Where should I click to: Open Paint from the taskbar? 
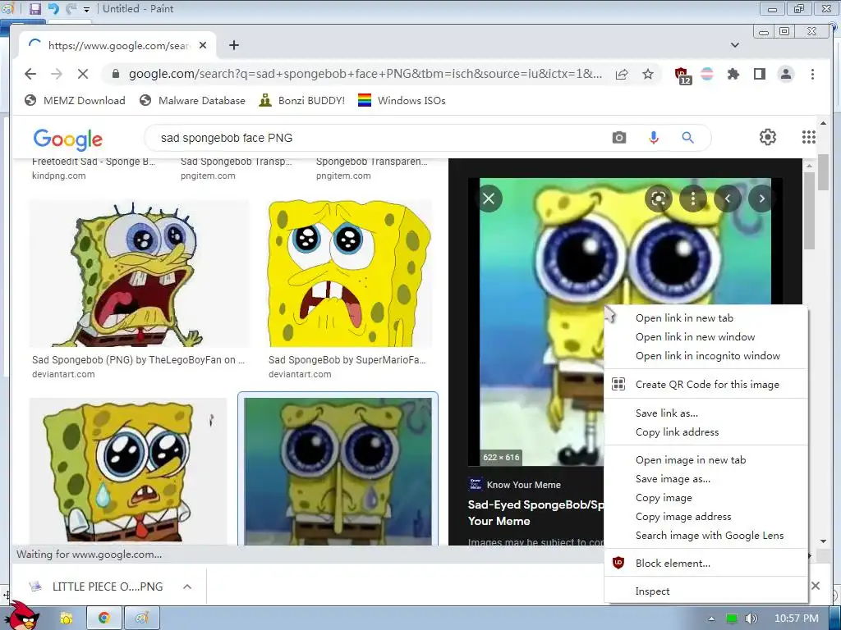pyautogui.click(x=141, y=619)
